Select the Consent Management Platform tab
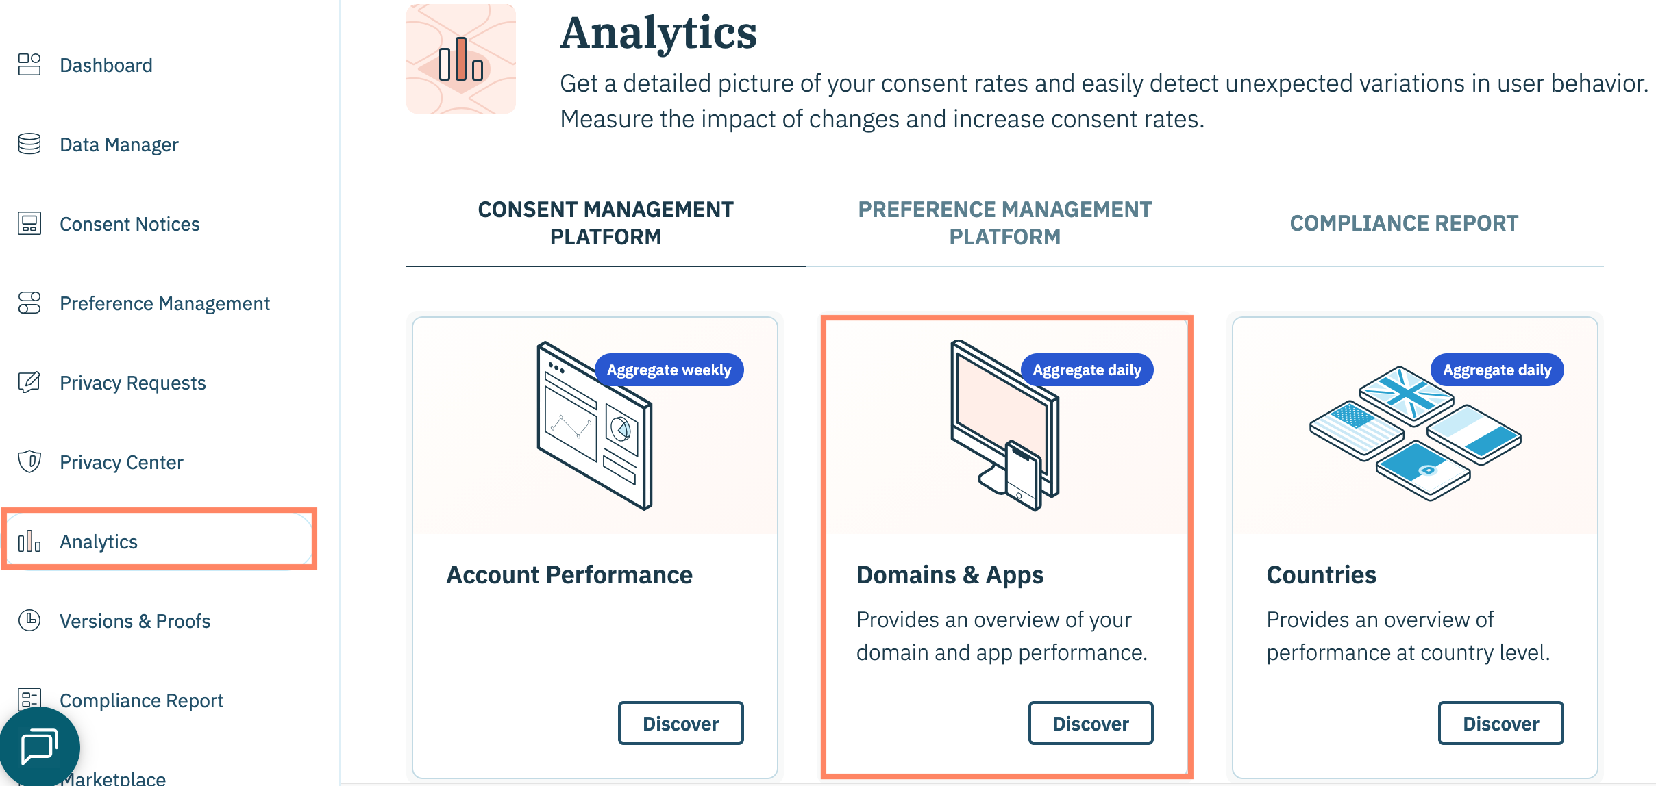Image resolution: width=1656 pixels, height=786 pixels. (606, 223)
